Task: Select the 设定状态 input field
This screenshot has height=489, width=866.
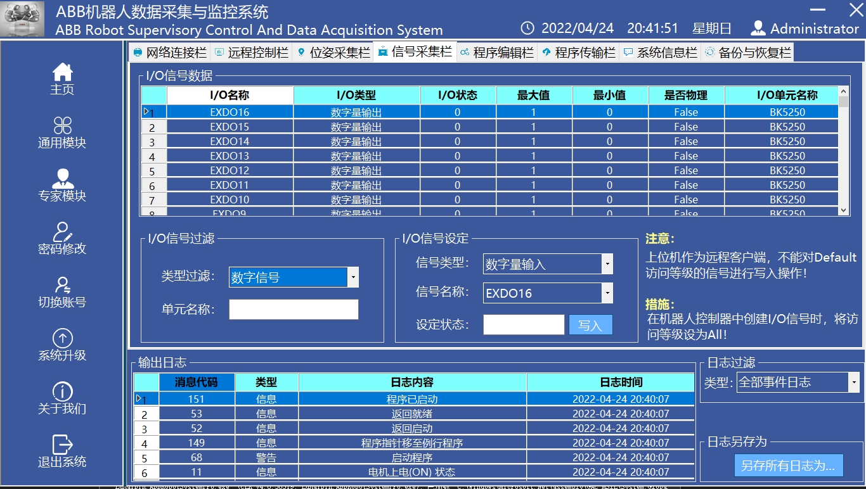Action: tap(524, 324)
